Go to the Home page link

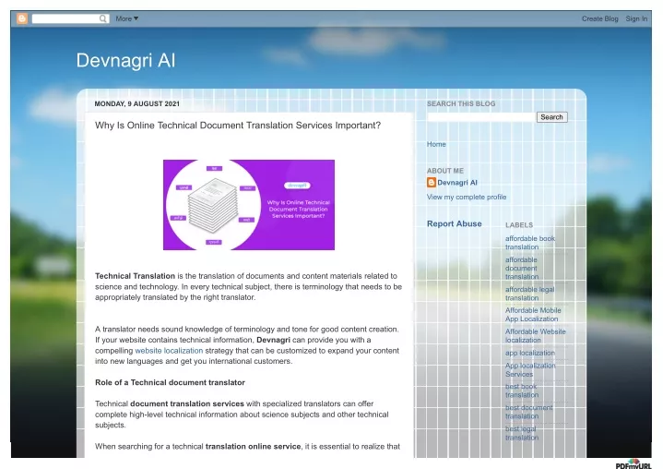[436, 144]
